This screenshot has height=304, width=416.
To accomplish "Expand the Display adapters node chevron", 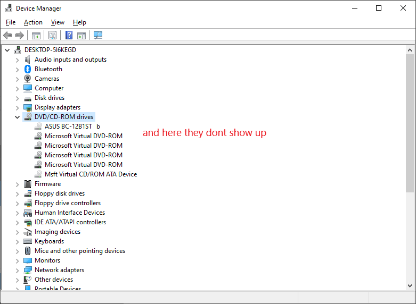I will (x=17, y=107).
